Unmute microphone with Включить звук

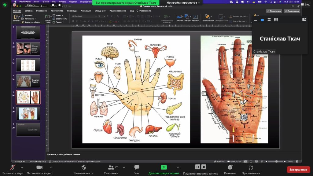[x=13, y=170]
